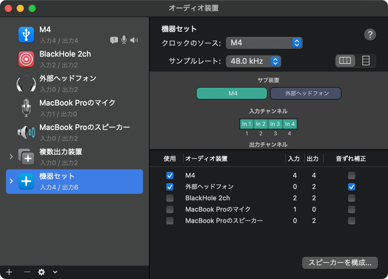The width and height of the screenshot is (388, 279).
Task: Click the スピーカーを構成 button
Action: (340, 263)
